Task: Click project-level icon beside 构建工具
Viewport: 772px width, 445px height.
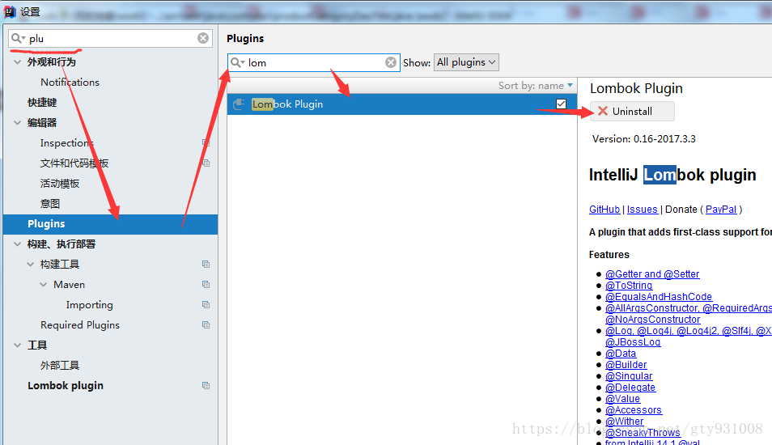Action: tap(206, 265)
